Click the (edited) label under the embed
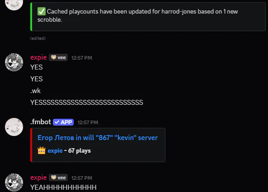268x192 pixels. pos(38,38)
